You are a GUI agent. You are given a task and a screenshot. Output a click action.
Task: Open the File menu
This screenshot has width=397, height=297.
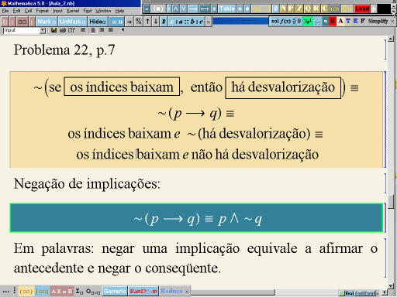(x=5, y=11)
